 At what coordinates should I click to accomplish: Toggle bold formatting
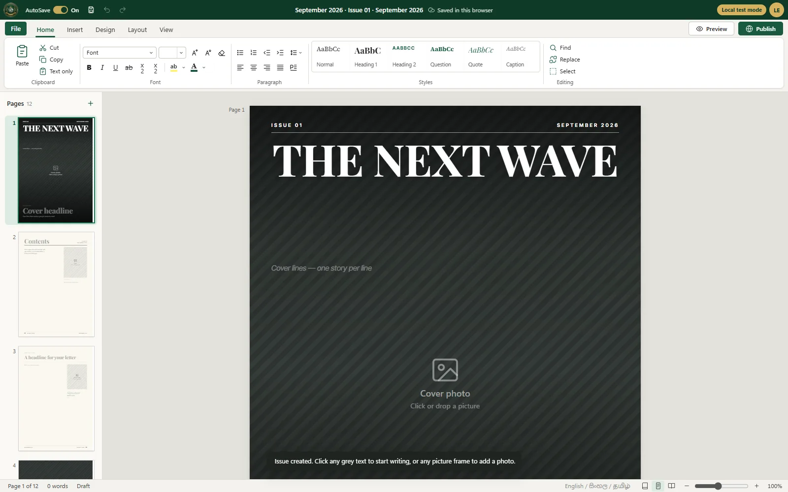(x=89, y=67)
